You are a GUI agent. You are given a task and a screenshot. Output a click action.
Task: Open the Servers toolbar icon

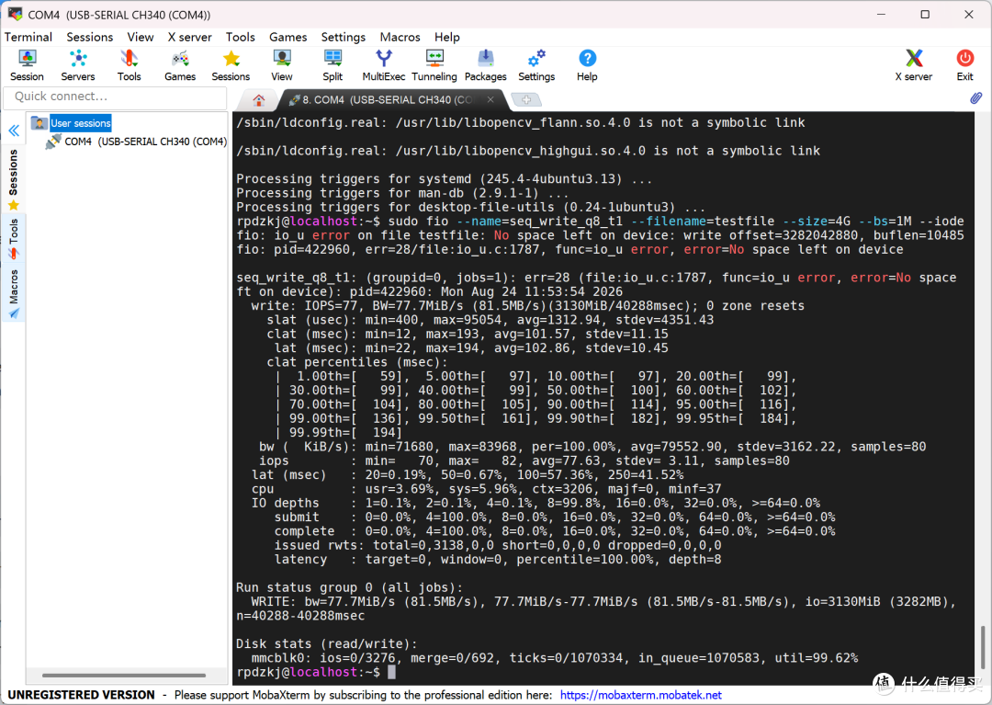click(78, 66)
